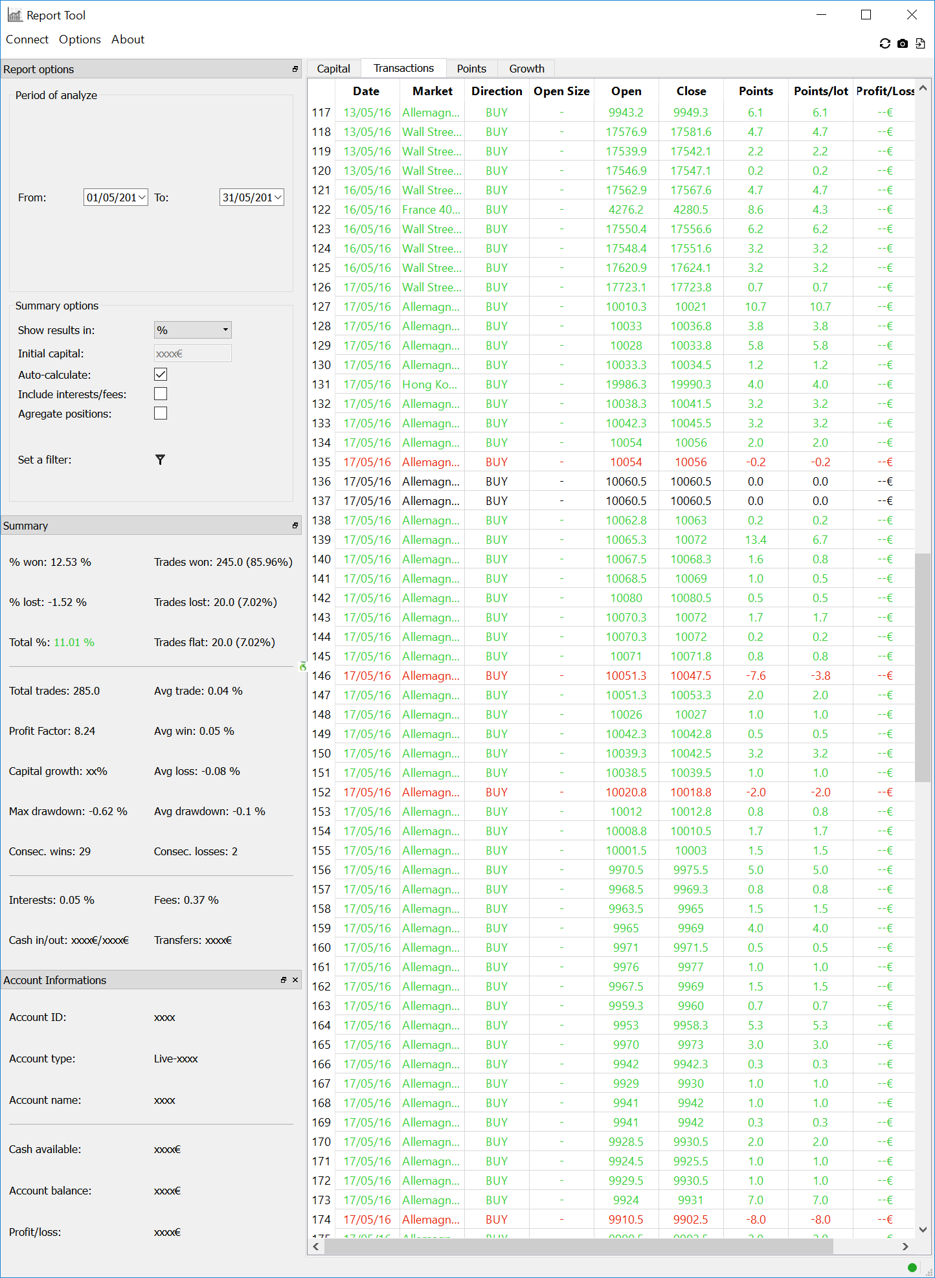
Task: Click the export report icon
Action: (920, 43)
